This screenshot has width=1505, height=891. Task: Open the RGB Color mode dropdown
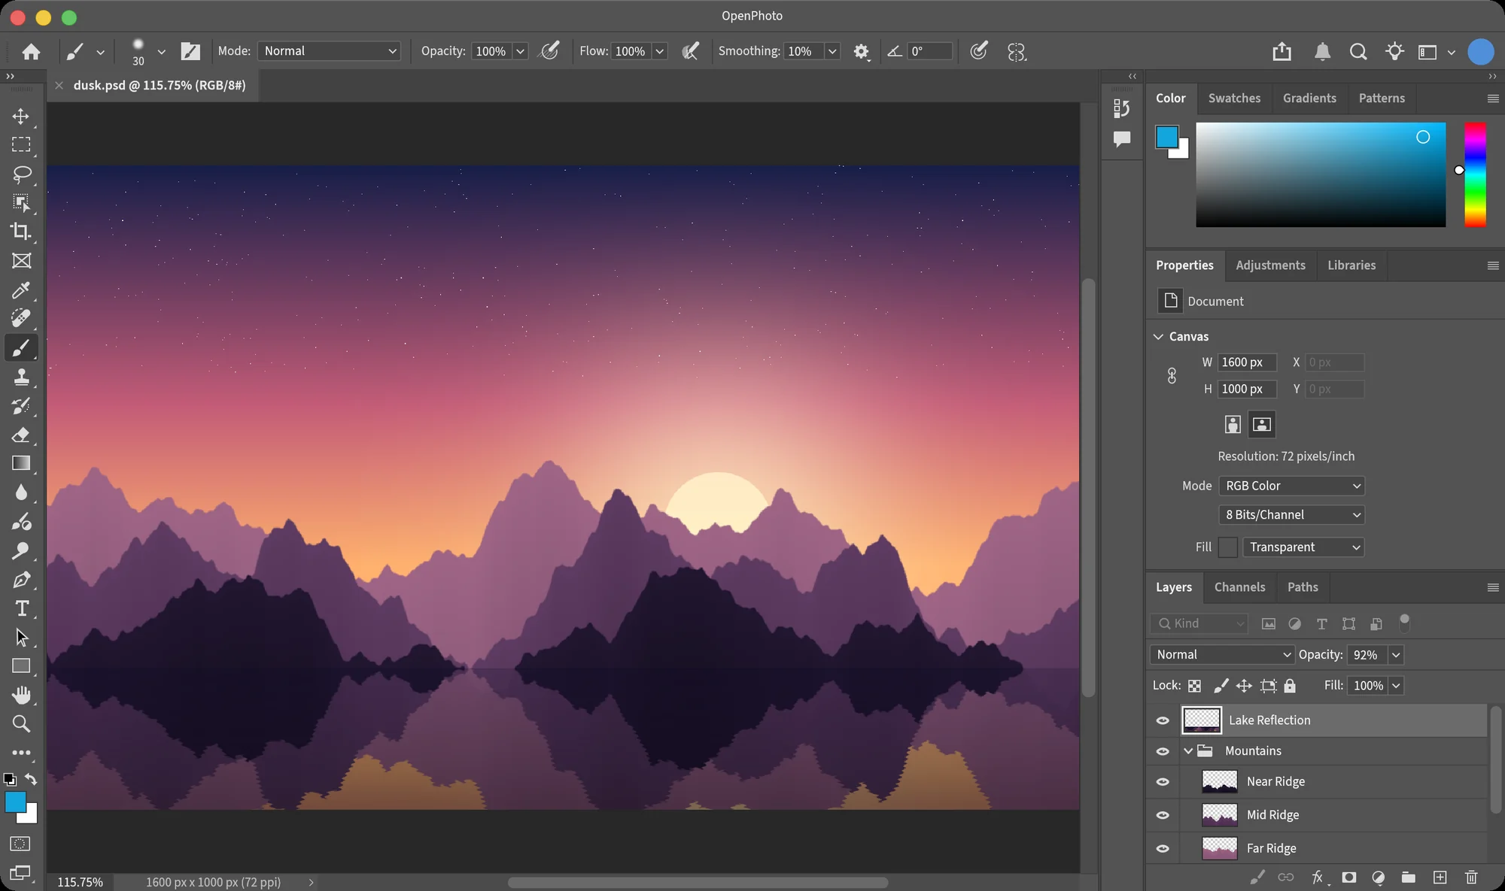[1291, 486]
